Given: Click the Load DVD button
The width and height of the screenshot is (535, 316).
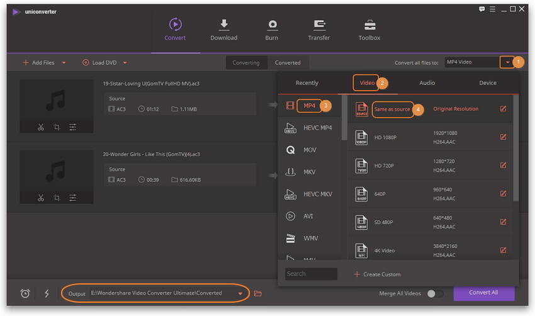Looking at the screenshot, I should (100, 63).
